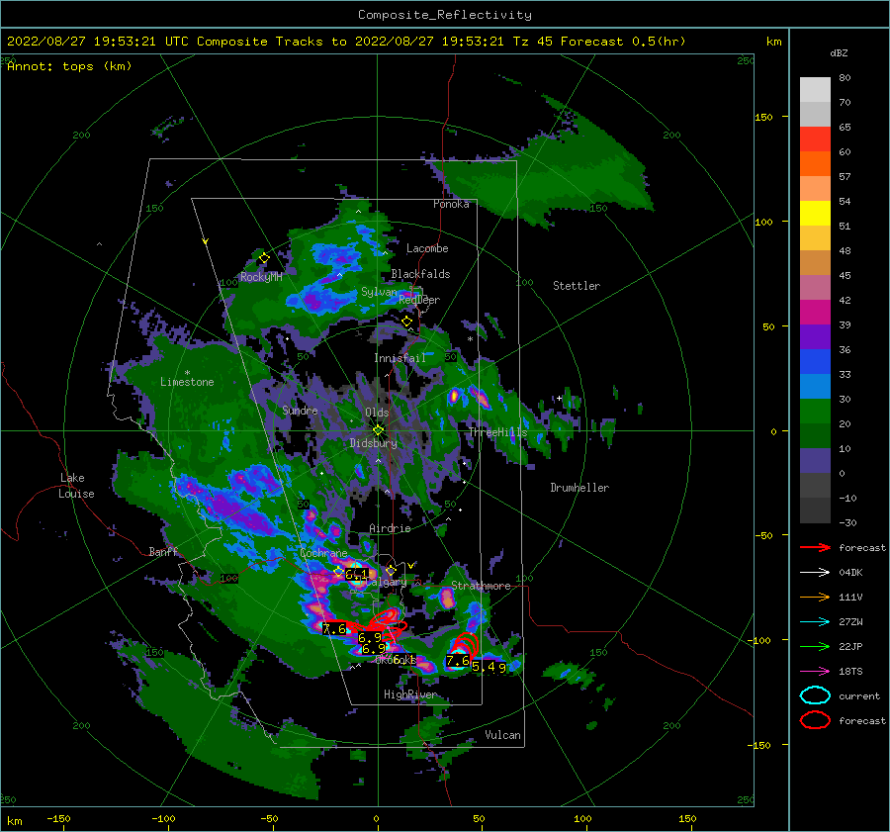Click the yellow diamond radar center marker

(378, 430)
